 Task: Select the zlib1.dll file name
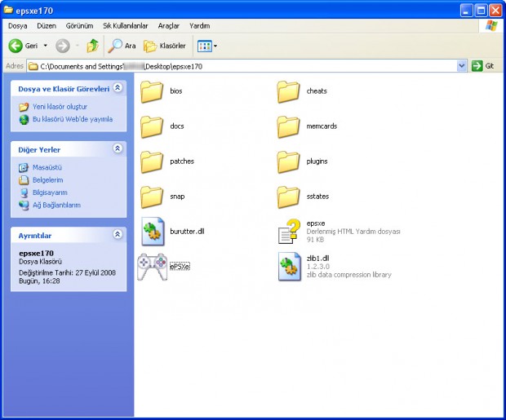317,258
